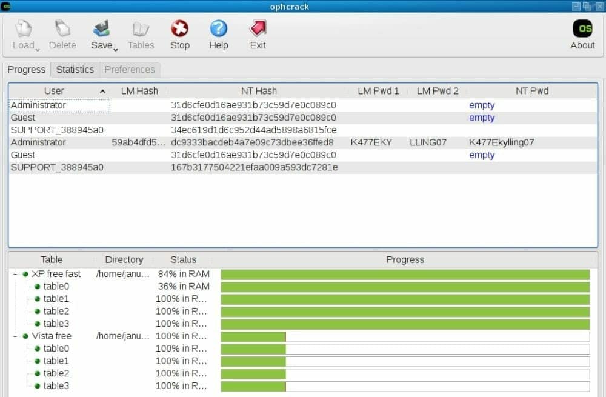Image resolution: width=606 pixels, height=397 pixels.
Task: Switch to the Progress tab
Action: [x=27, y=70]
